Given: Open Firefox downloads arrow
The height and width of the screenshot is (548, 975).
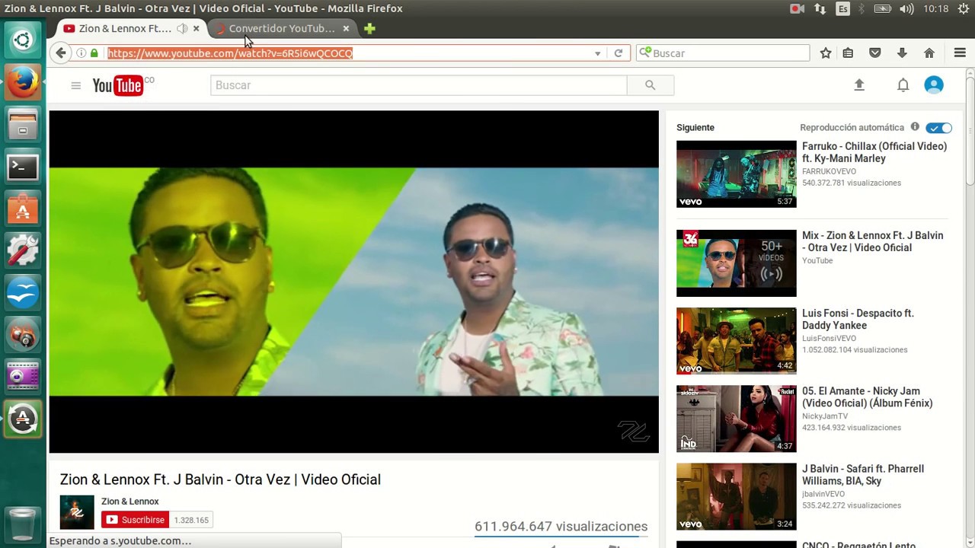Looking at the screenshot, I should [902, 53].
